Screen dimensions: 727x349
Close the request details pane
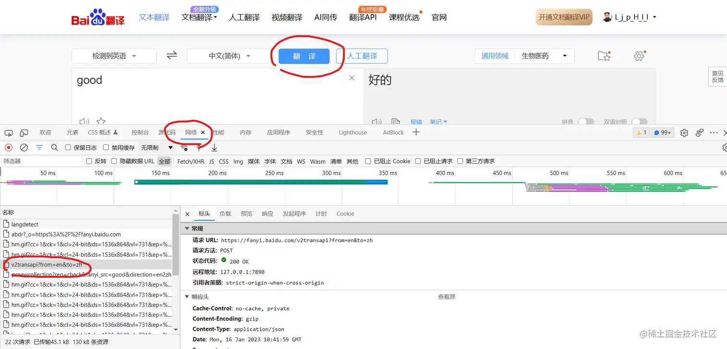[188, 214]
